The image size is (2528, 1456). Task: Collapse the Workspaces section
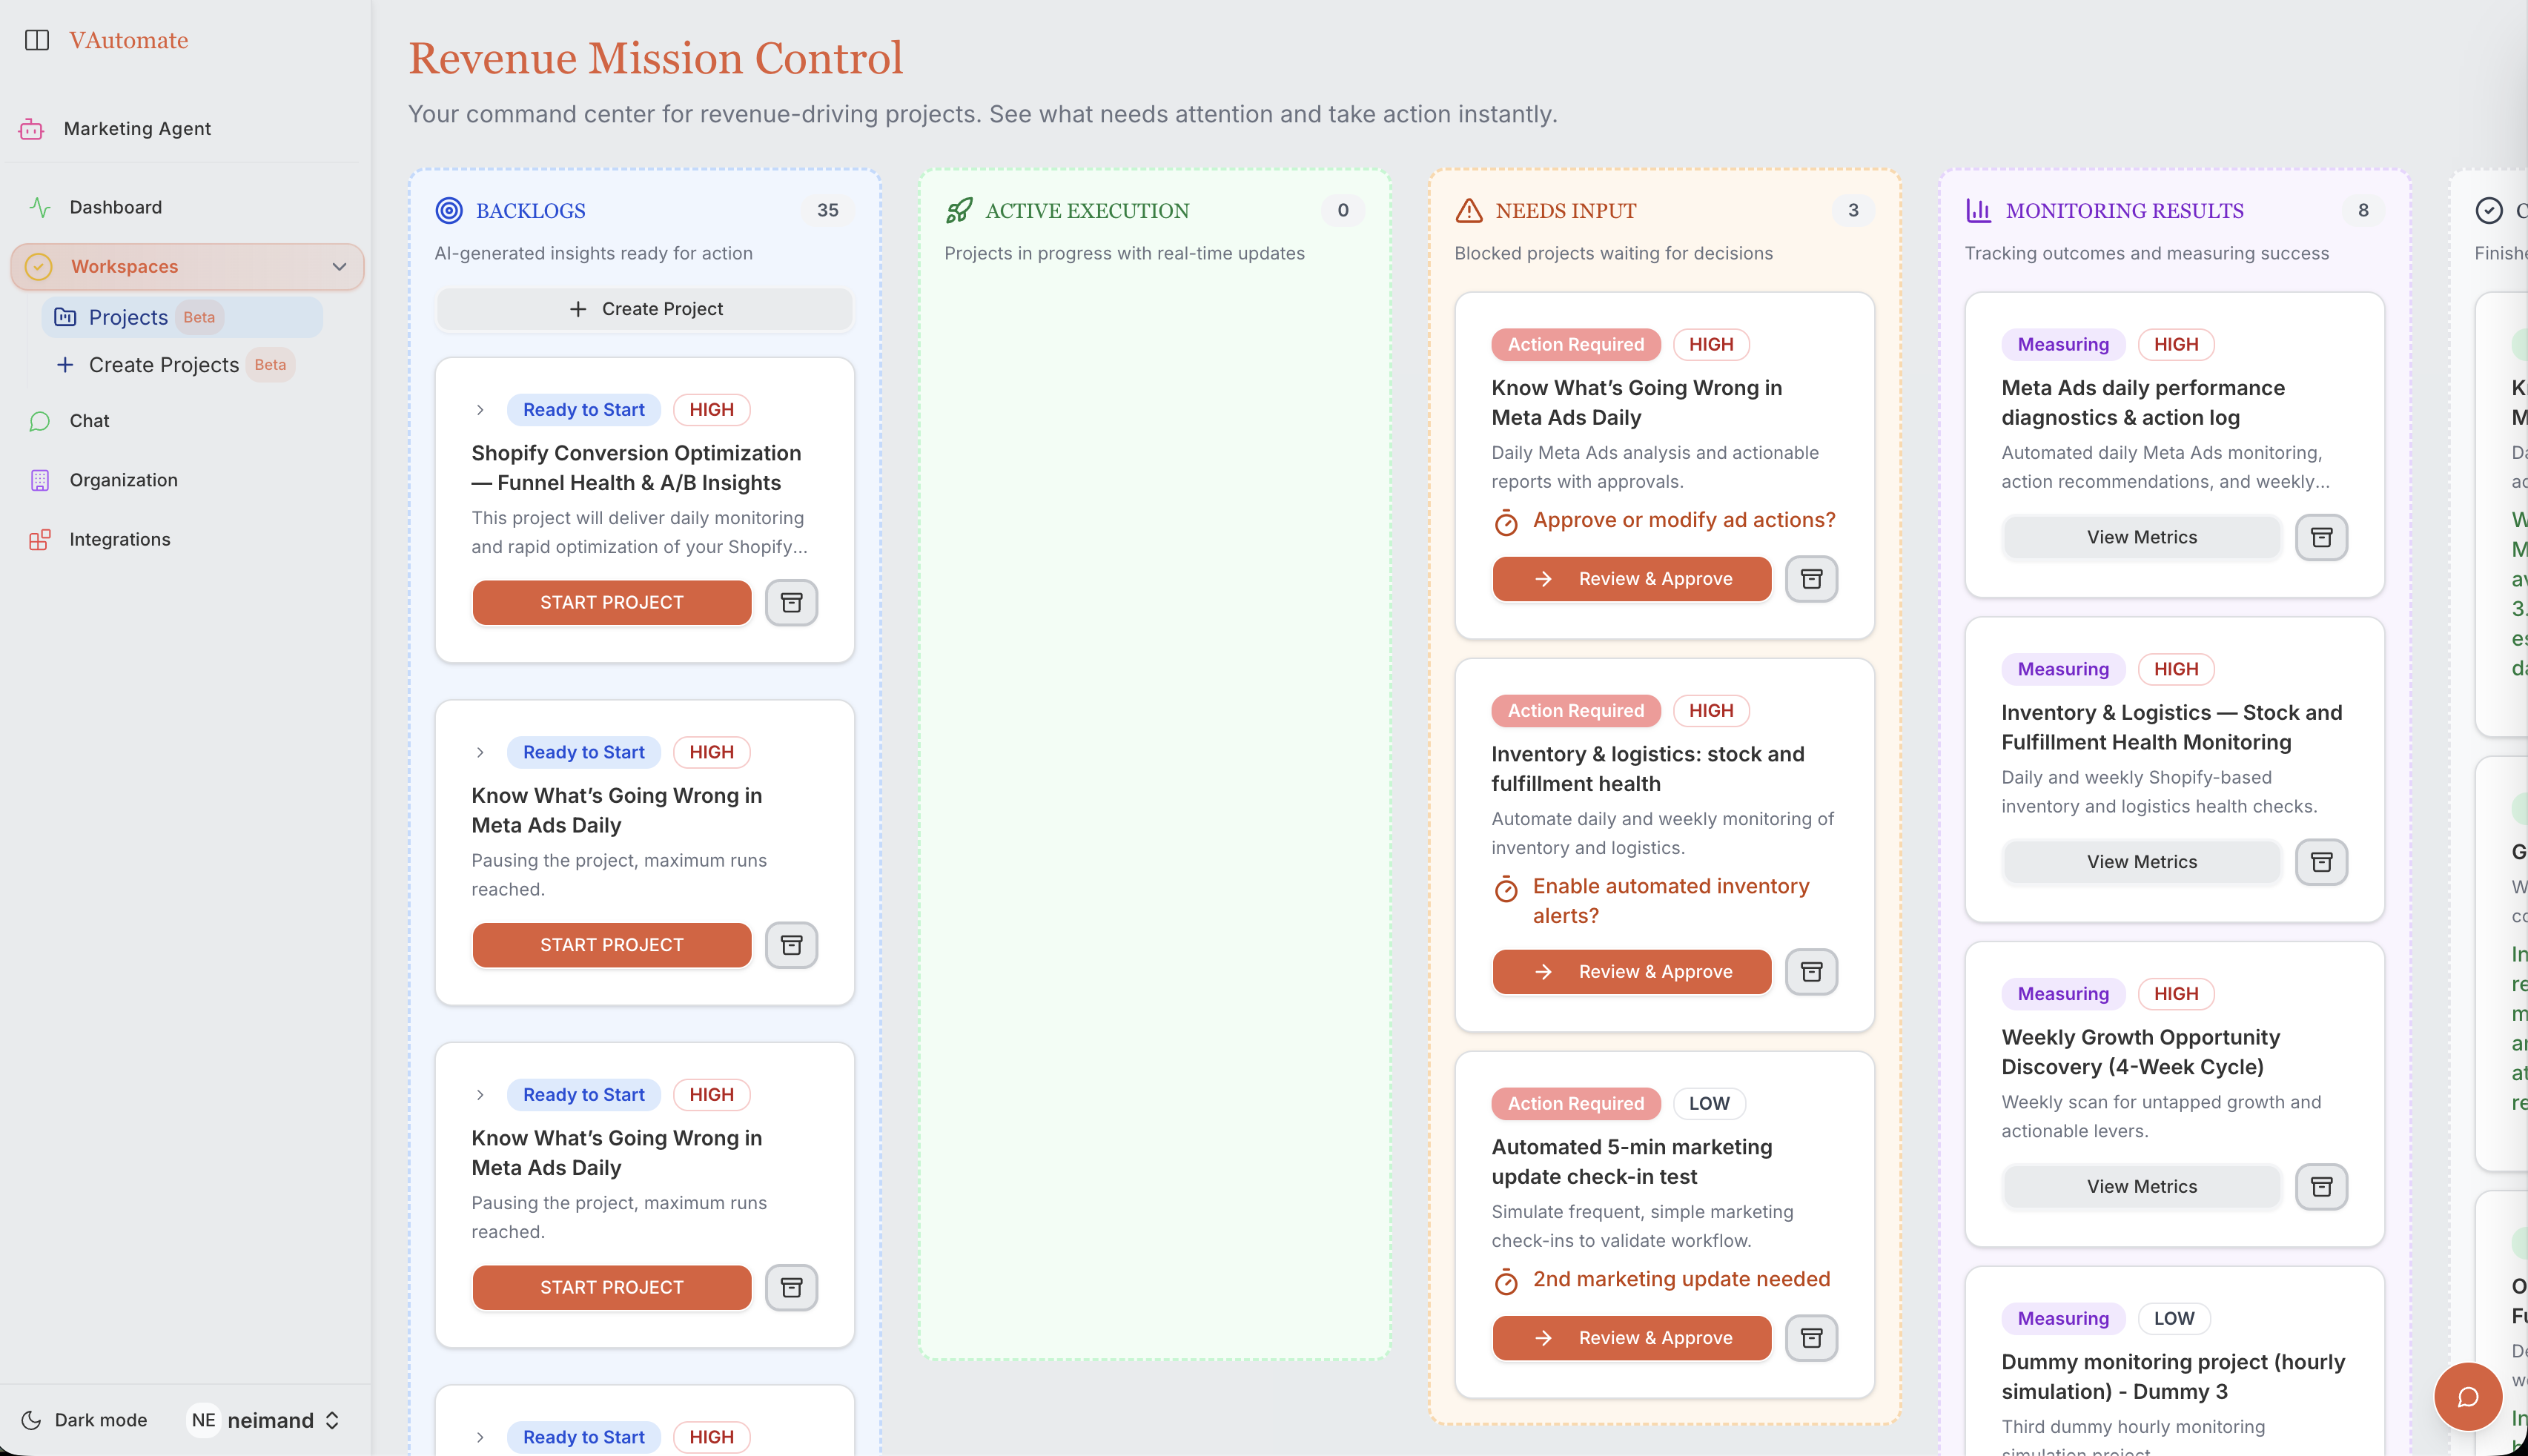pyautogui.click(x=339, y=267)
